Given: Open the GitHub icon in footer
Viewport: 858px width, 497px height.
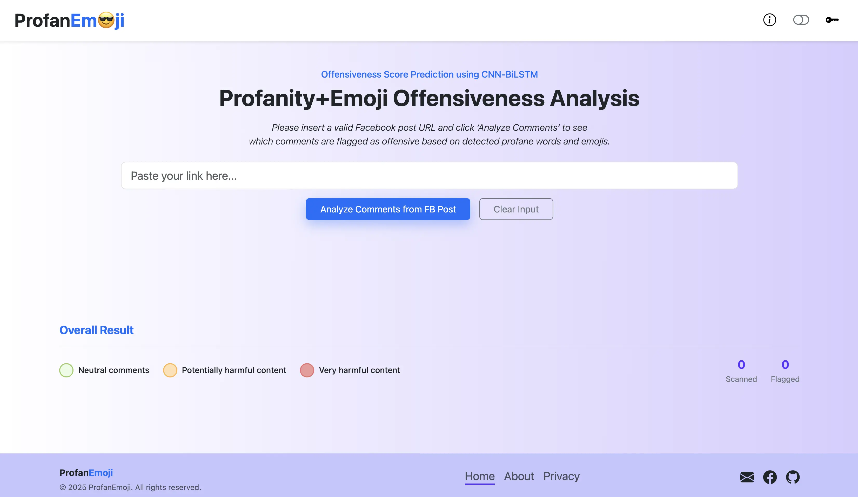Looking at the screenshot, I should (x=793, y=477).
